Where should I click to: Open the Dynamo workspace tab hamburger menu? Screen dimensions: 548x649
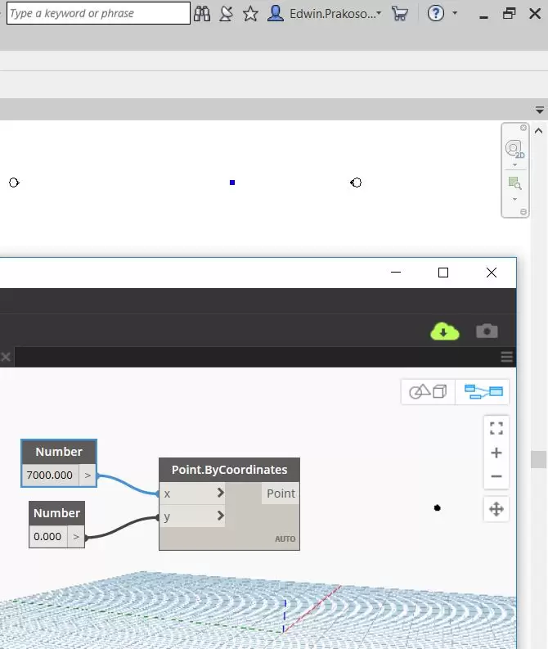[x=507, y=357]
